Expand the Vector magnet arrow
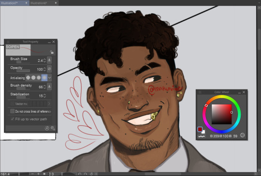 coord(49,104)
